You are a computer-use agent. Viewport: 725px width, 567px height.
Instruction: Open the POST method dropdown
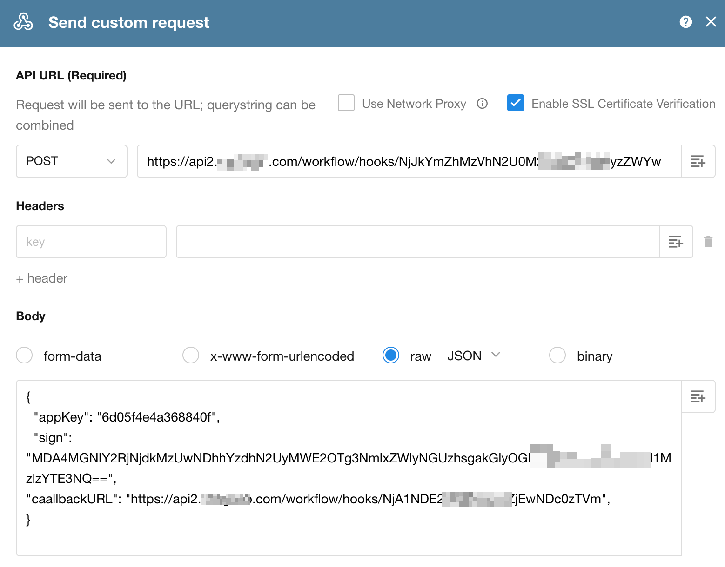pyautogui.click(x=72, y=161)
